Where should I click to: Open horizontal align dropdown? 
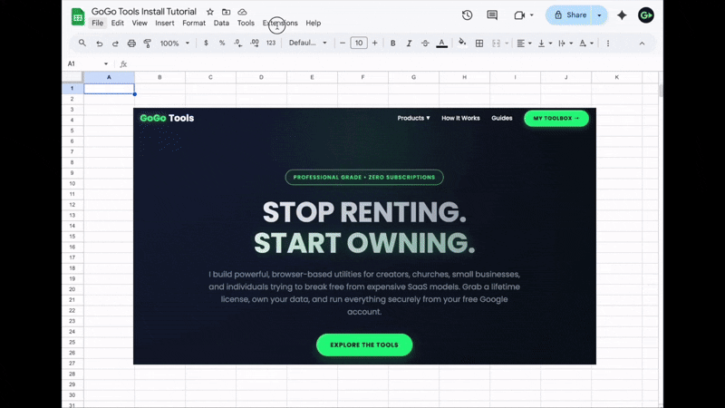(x=524, y=43)
